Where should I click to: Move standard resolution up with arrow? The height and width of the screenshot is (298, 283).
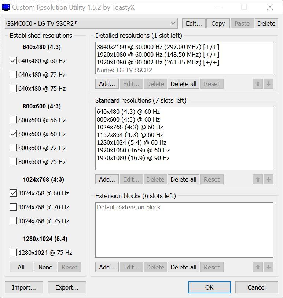tap(258, 179)
